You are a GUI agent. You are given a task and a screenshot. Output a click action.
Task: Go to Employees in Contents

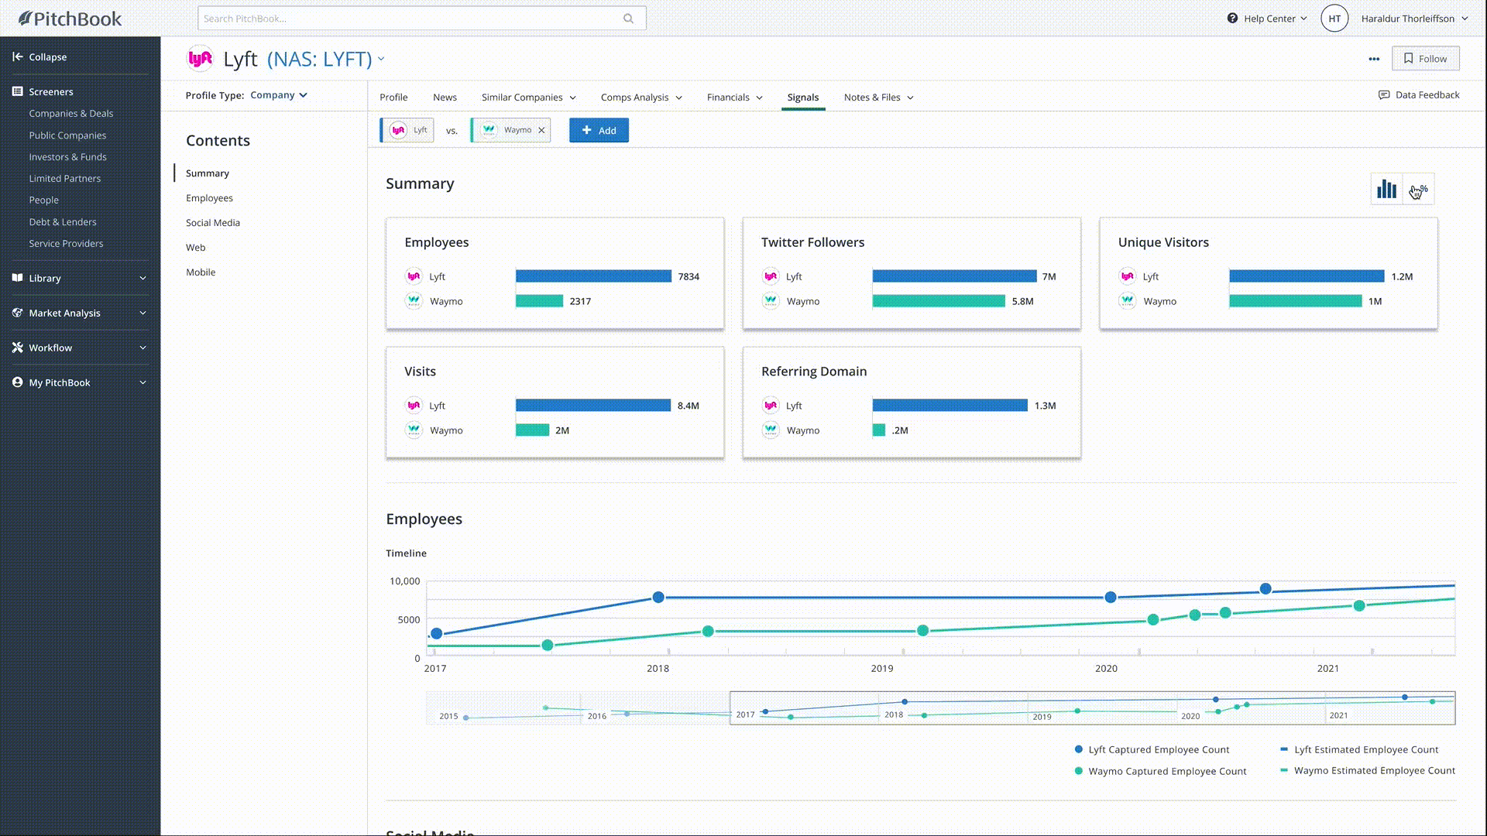pyautogui.click(x=209, y=198)
